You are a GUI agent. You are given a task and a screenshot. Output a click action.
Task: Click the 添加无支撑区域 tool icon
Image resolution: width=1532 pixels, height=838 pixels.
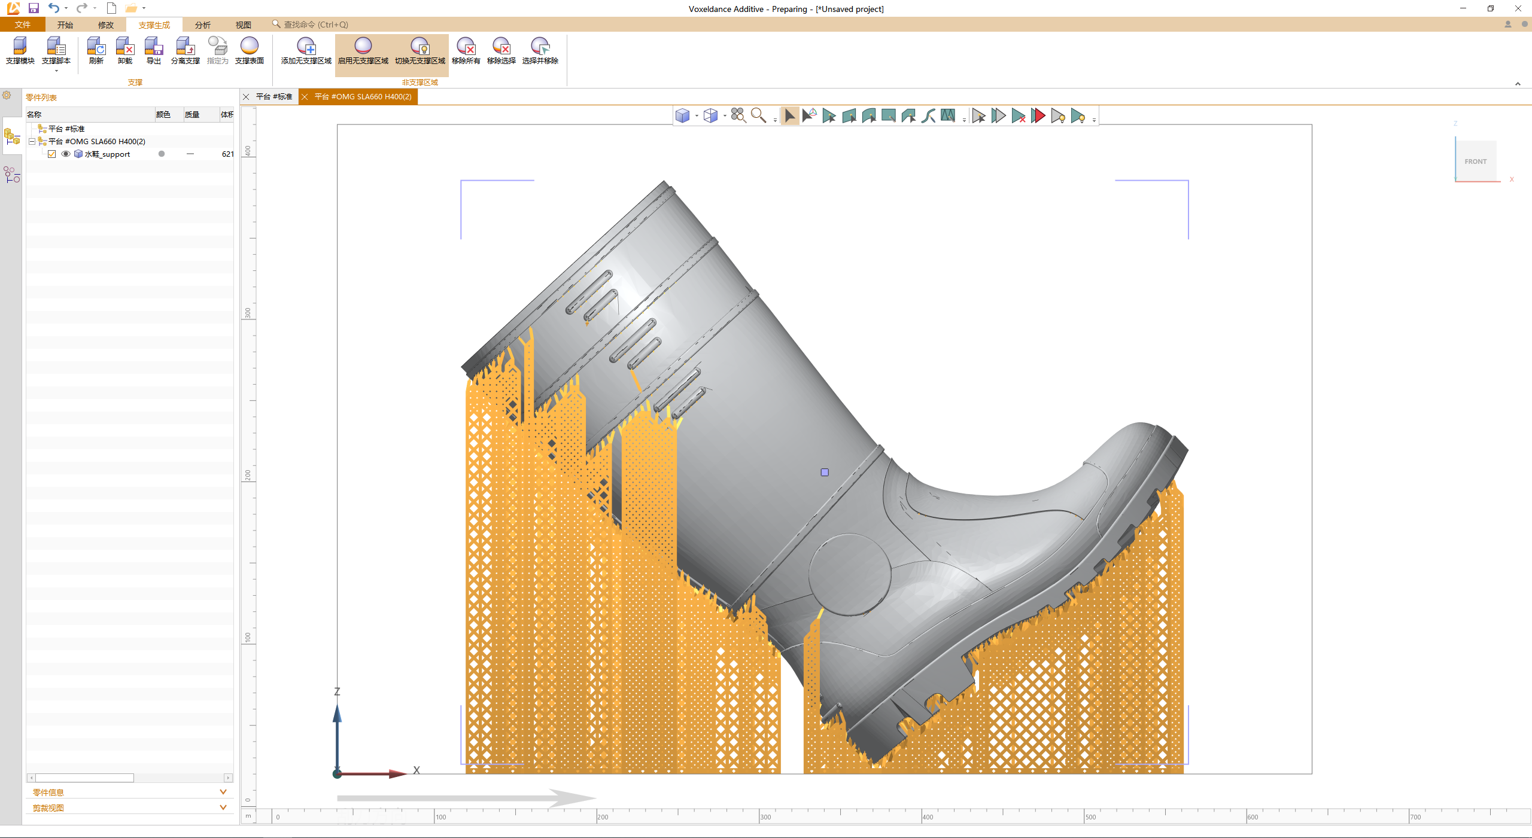[x=306, y=47]
